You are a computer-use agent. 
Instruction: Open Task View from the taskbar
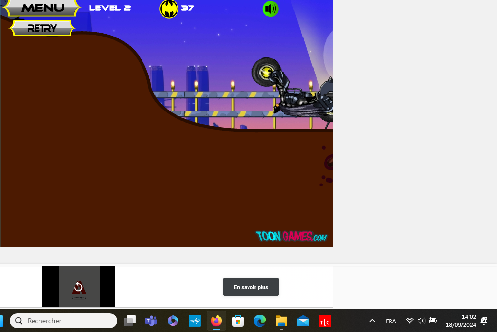[x=130, y=321]
